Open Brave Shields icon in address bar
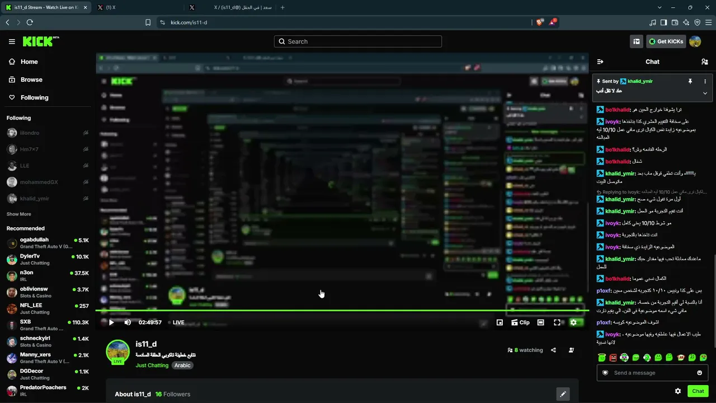Screen dimensions: 716x403 539,22
